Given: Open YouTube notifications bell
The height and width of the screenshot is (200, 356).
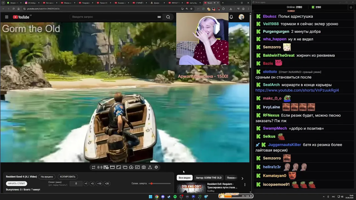Looking at the screenshot, I should tap(231, 17).
